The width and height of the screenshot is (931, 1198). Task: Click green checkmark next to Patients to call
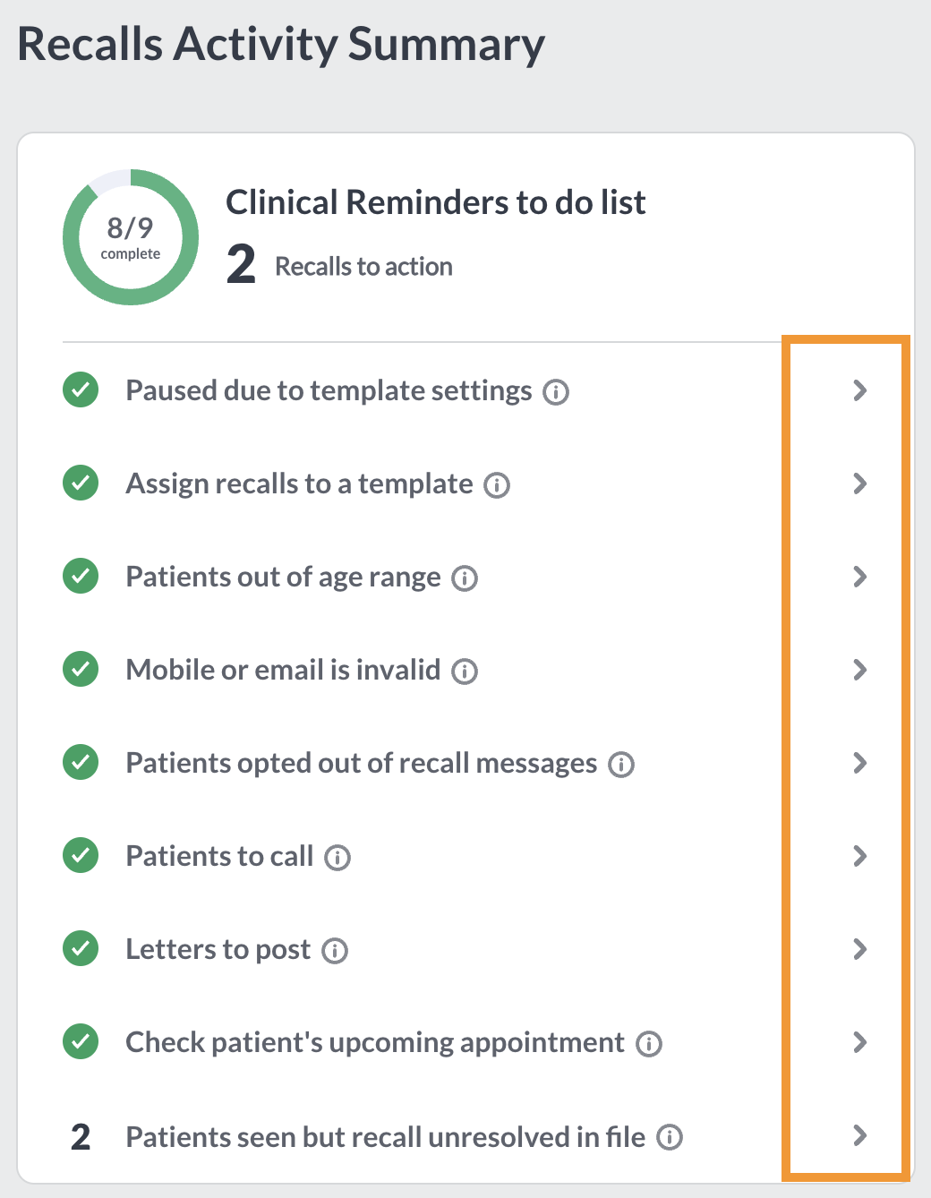[81, 855]
